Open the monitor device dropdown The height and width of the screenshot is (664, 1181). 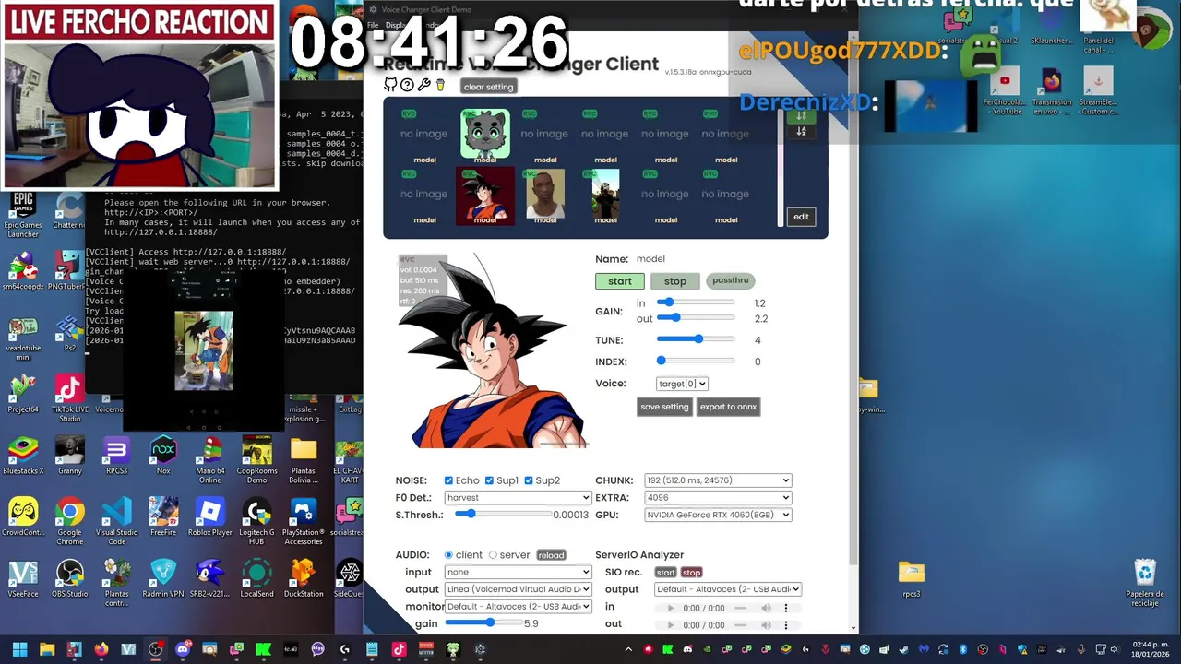pyautogui.click(x=518, y=606)
